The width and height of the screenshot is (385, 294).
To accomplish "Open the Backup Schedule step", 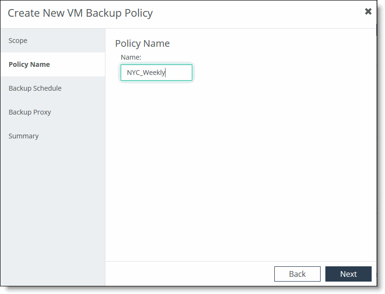I will point(35,88).
